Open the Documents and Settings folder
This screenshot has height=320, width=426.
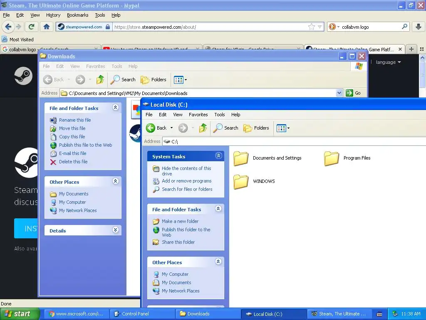[x=268, y=158]
